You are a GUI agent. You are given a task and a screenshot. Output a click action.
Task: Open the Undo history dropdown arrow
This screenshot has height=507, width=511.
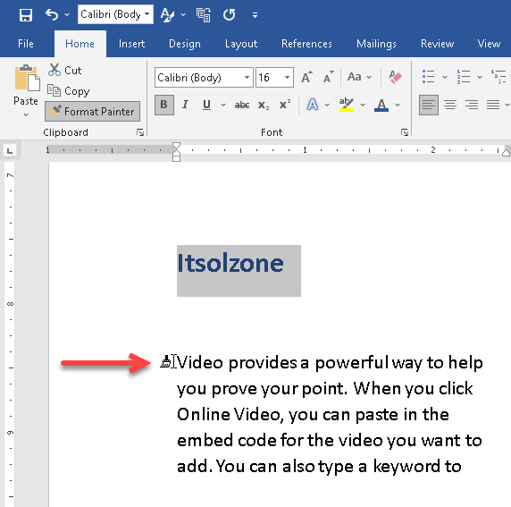pos(67,14)
